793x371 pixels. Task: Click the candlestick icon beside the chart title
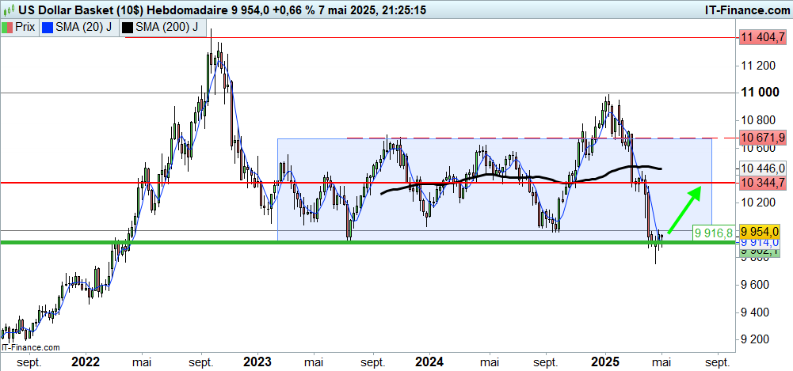click(7, 9)
